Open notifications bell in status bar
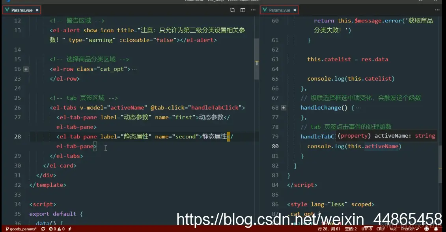This screenshot has height=232, width=446. (x=436, y=229)
